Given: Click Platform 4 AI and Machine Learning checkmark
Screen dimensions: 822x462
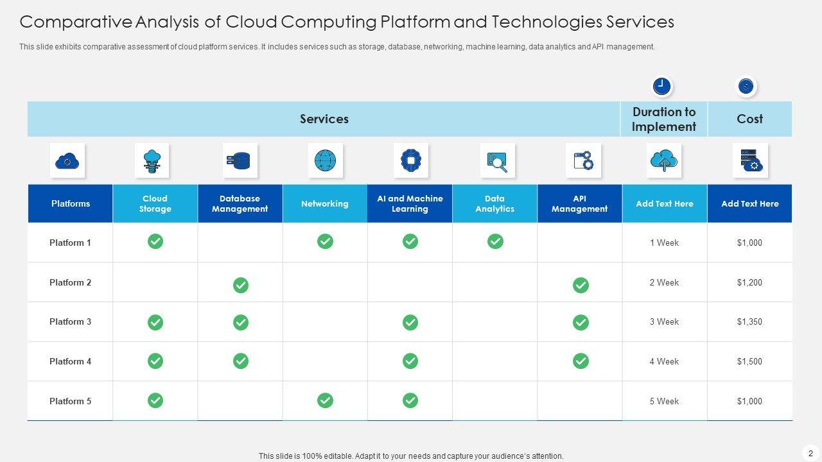Looking at the screenshot, I should (x=410, y=361).
